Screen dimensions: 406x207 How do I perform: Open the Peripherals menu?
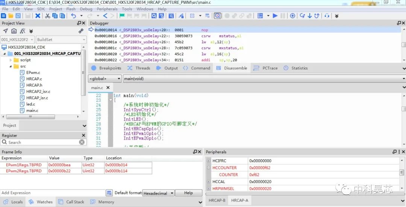(x=107, y=9)
